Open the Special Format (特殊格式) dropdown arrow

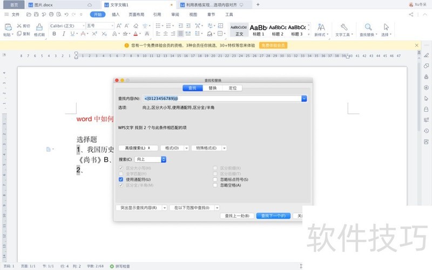click(224, 148)
